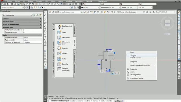Viewport: 181px width, 102px height.
Task: Click the block name field Cimiento_Corrido_centrado
Action: (69, 12)
